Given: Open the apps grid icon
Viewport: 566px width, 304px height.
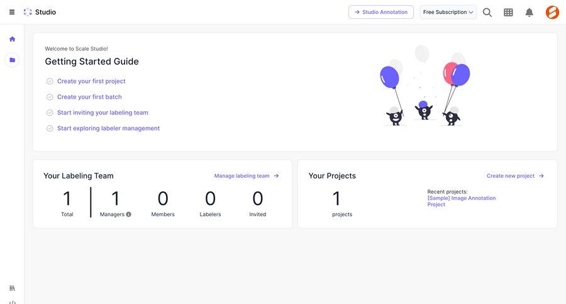Looking at the screenshot, I should tap(508, 13).
